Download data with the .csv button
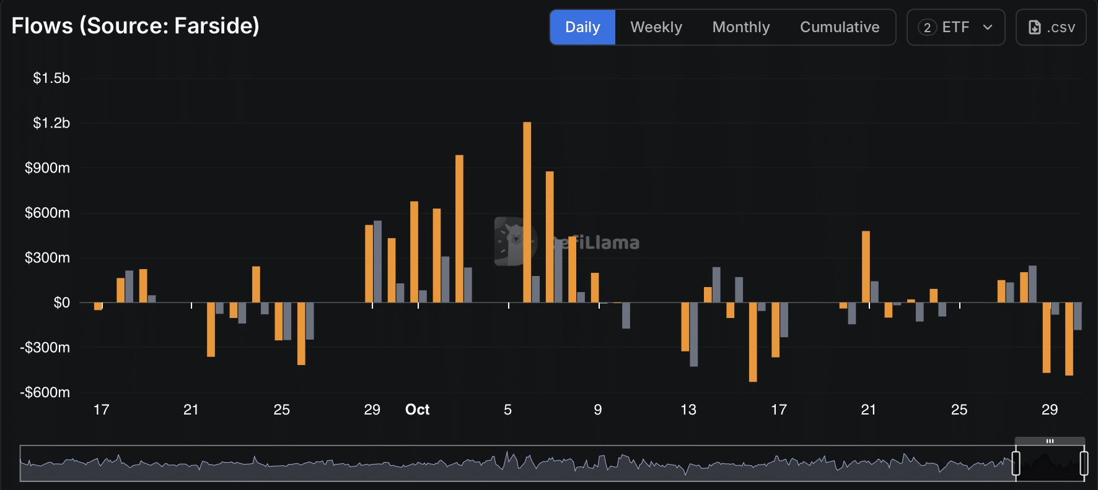The width and height of the screenshot is (1098, 490). click(x=1051, y=27)
